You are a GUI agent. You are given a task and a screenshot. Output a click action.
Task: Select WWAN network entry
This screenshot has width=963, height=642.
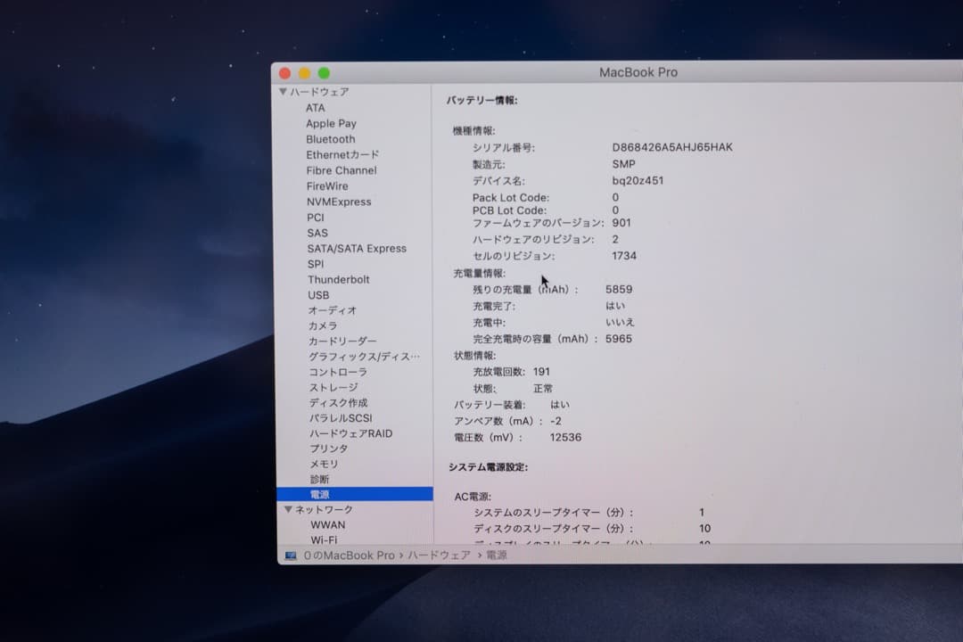[x=327, y=524]
